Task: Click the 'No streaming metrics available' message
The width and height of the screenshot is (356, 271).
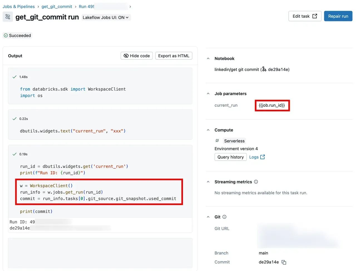Action: click(261, 193)
